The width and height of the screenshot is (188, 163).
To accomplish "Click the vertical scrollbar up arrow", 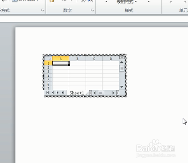I will pos(122,62).
